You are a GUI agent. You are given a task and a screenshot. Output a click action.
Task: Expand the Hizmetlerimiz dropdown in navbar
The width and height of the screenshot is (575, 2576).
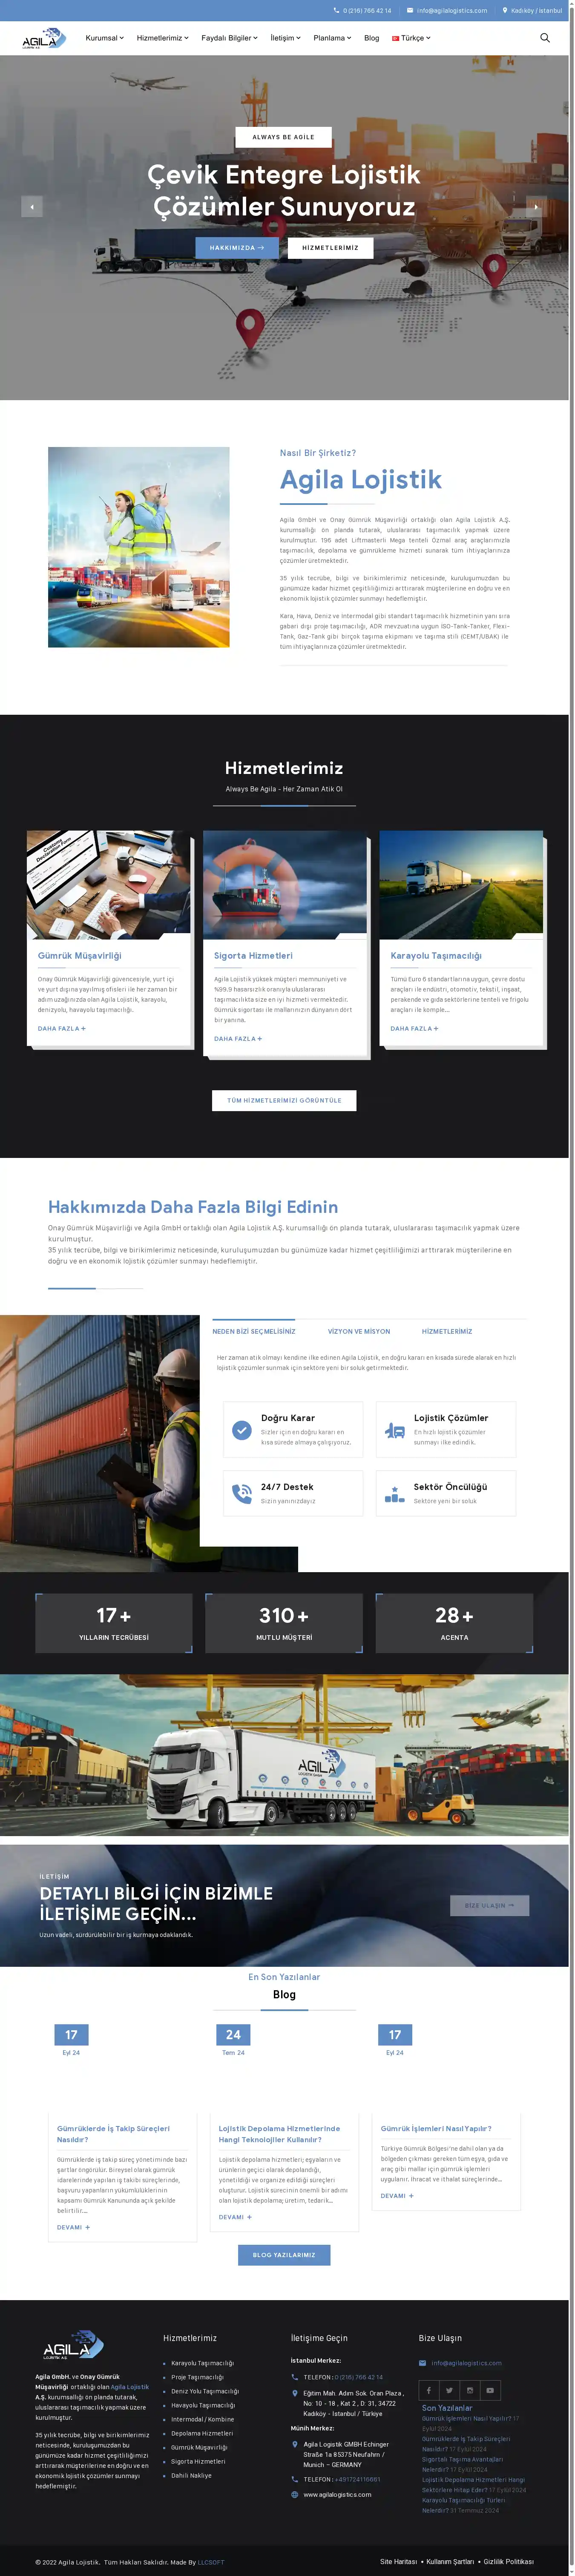pos(162,38)
